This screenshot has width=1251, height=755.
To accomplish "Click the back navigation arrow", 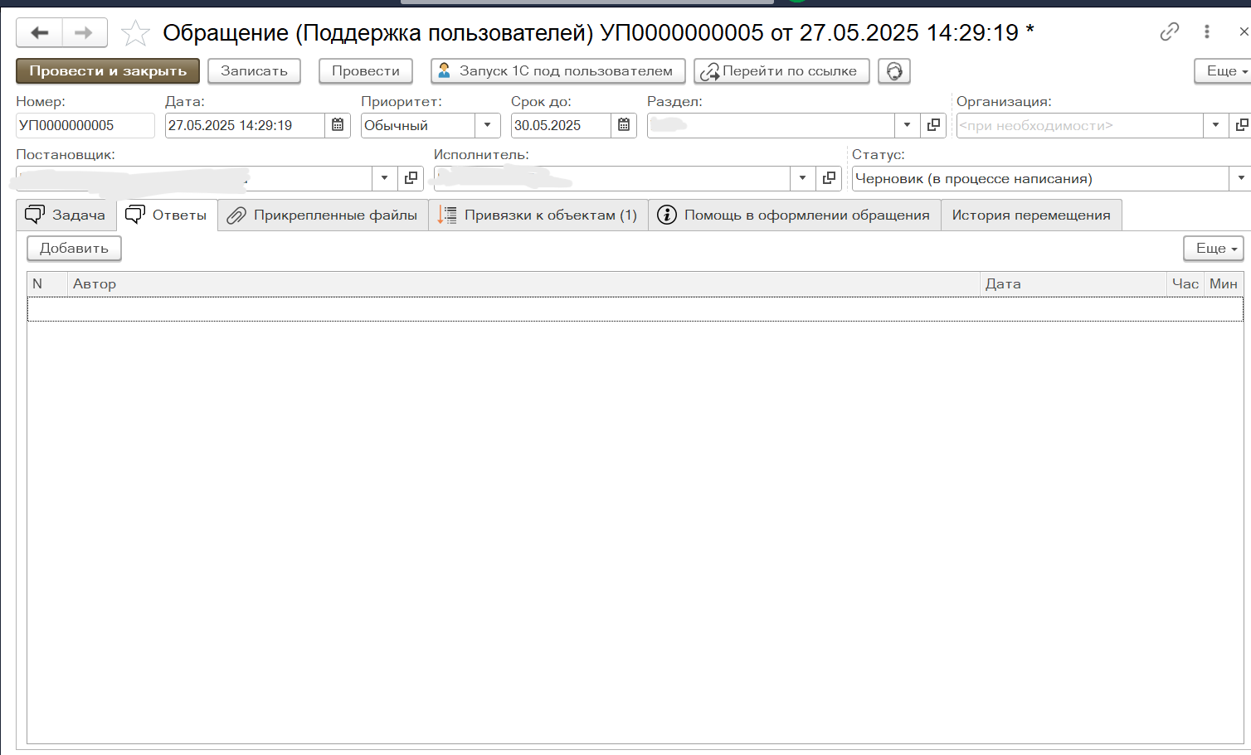I will click(39, 33).
